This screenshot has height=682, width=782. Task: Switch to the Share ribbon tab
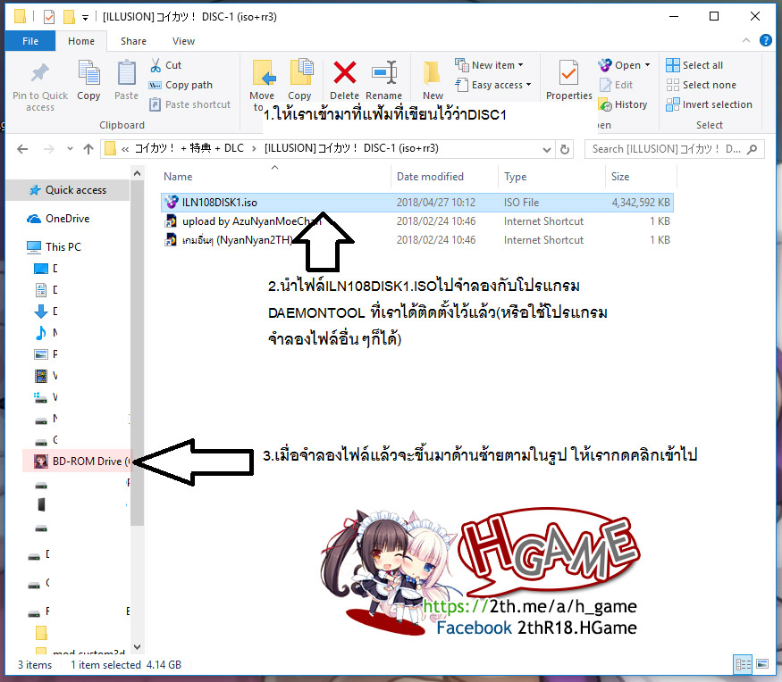pyautogui.click(x=133, y=41)
